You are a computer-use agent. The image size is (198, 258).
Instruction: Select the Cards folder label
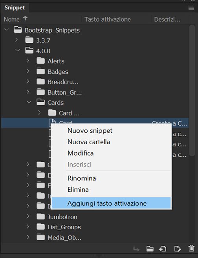[x=55, y=102]
